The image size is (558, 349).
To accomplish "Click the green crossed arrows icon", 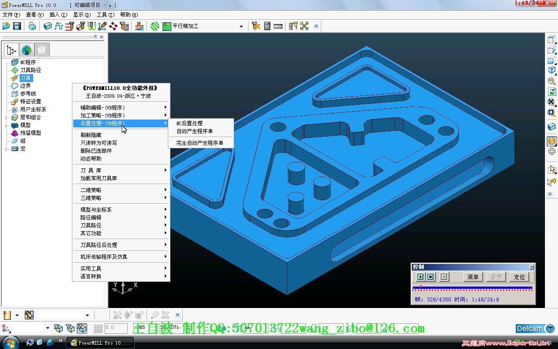I will (304, 26).
